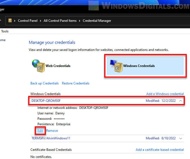Expand chevron after All Control Panel Items

[x=80, y=21]
